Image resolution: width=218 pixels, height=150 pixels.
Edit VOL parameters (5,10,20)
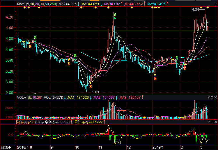[x=35, y=98]
